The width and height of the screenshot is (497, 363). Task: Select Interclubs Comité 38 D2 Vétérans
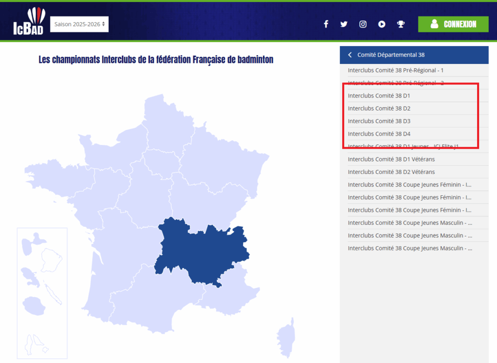point(391,172)
